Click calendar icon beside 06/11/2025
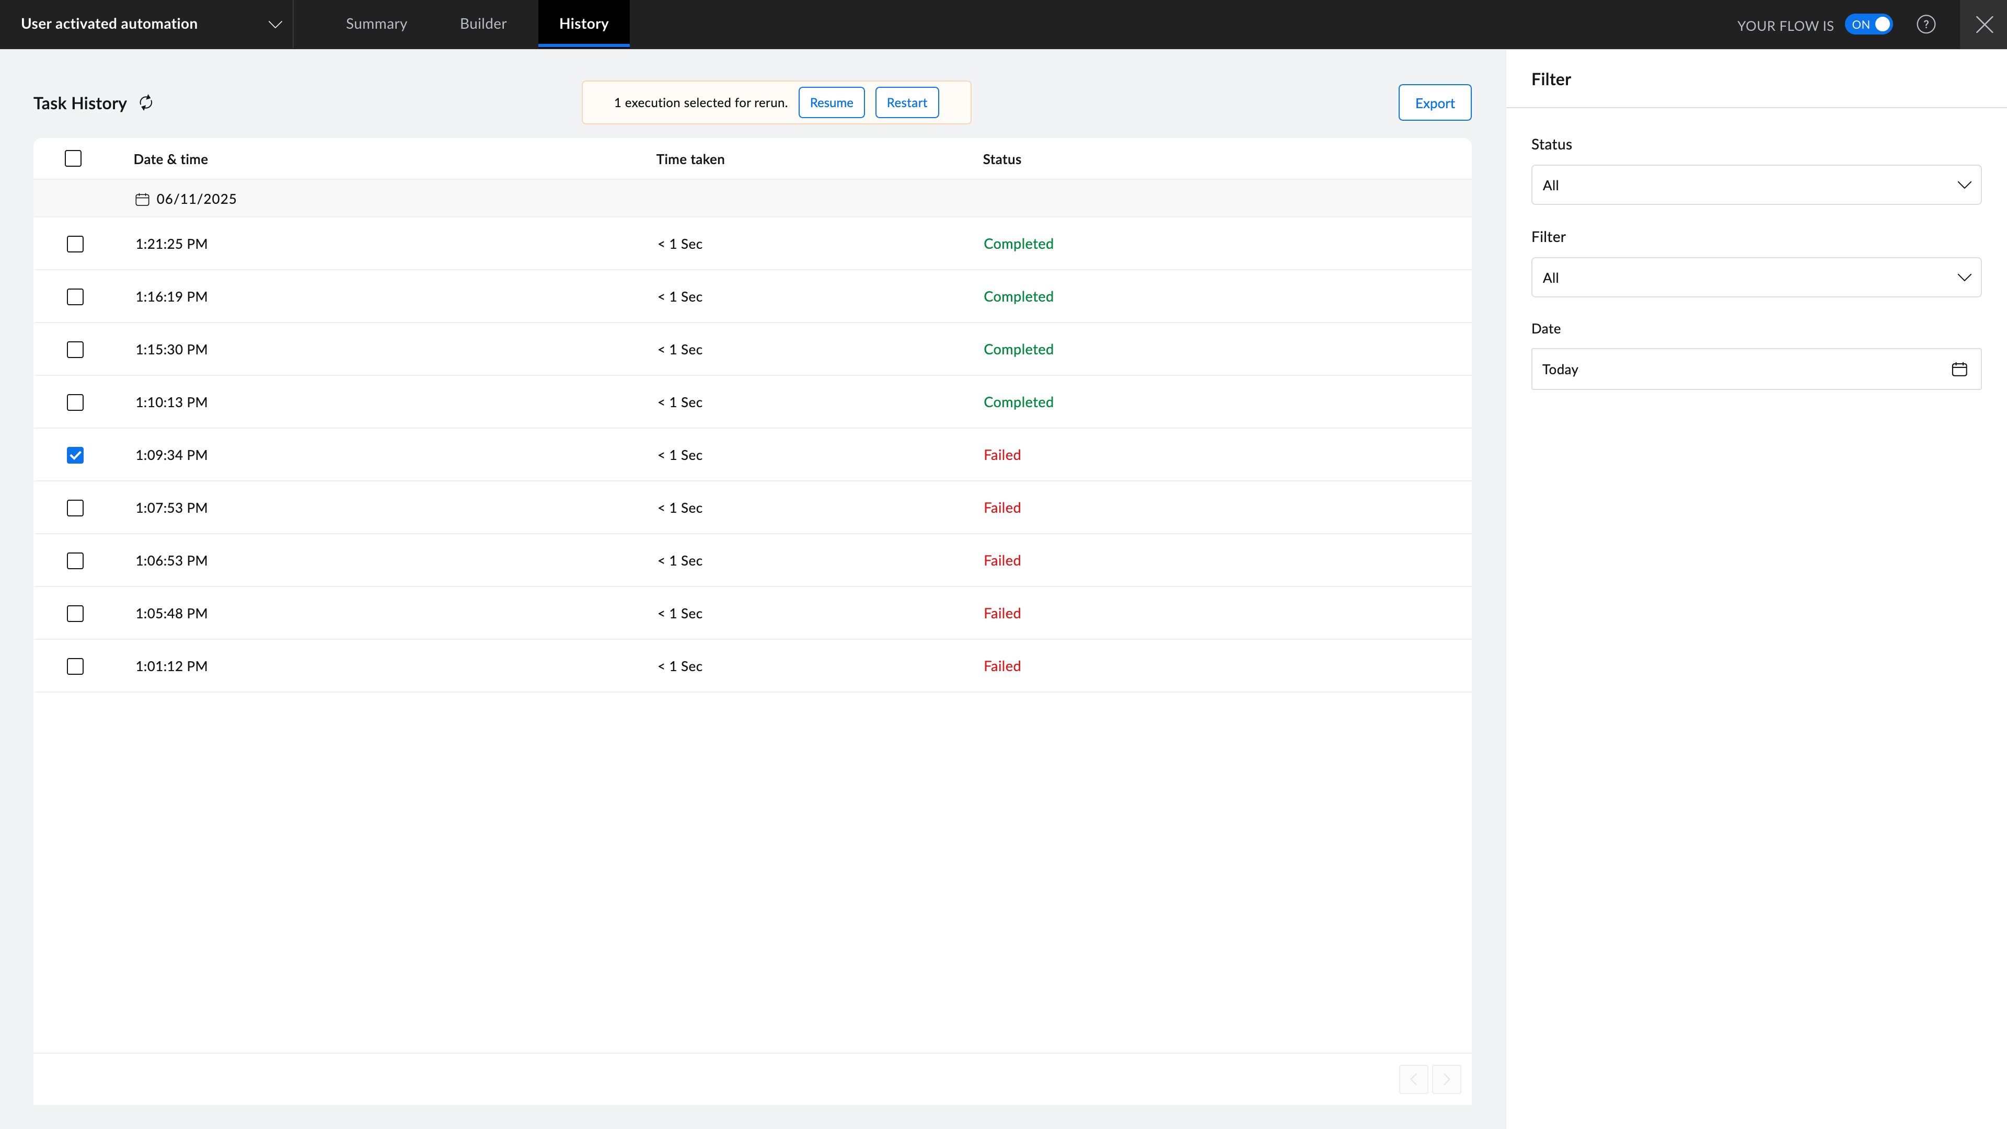Image resolution: width=2007 pixels, height=1129 pixels. tap(142, 200)
